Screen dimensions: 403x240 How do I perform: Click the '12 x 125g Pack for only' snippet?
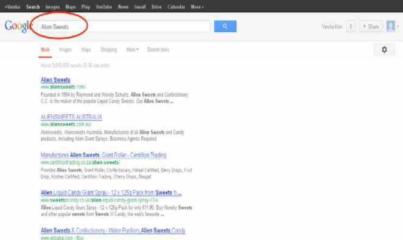pyautogui.click(x=116, y=211)
